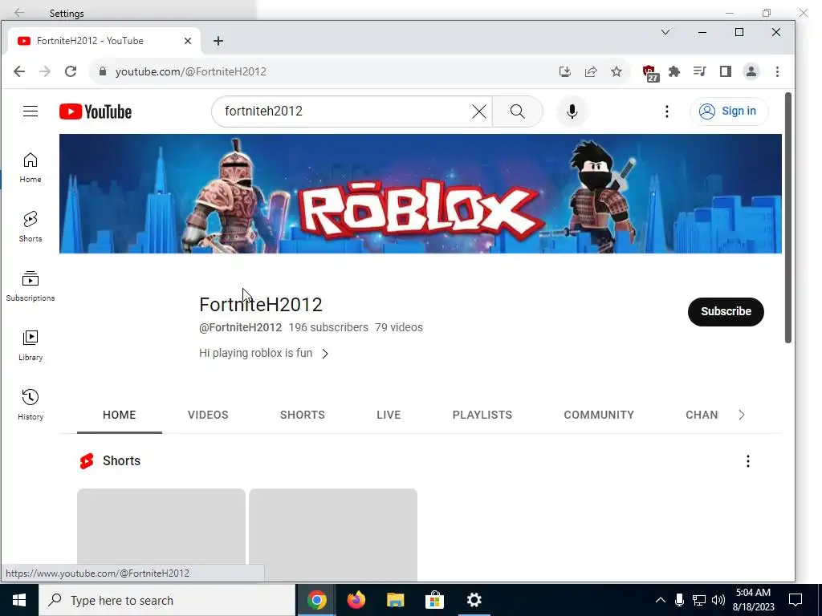This screenshot has height=616, width=822.
Task: Open Subscriptions in the sidebar
Action: coord(31,286)
